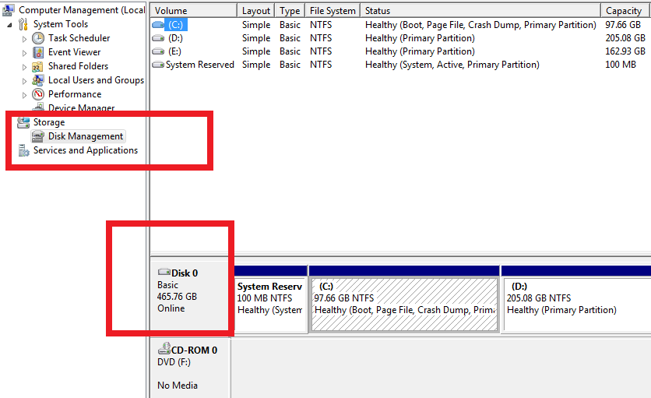Open Shared Folders in the tree
Screen dimensions: 651x398
click(78, 66)
